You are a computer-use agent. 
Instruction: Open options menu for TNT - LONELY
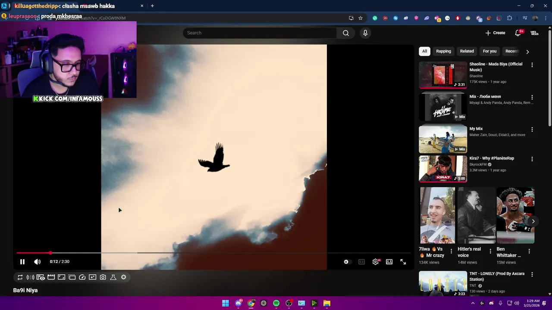(x=532, y=274)
